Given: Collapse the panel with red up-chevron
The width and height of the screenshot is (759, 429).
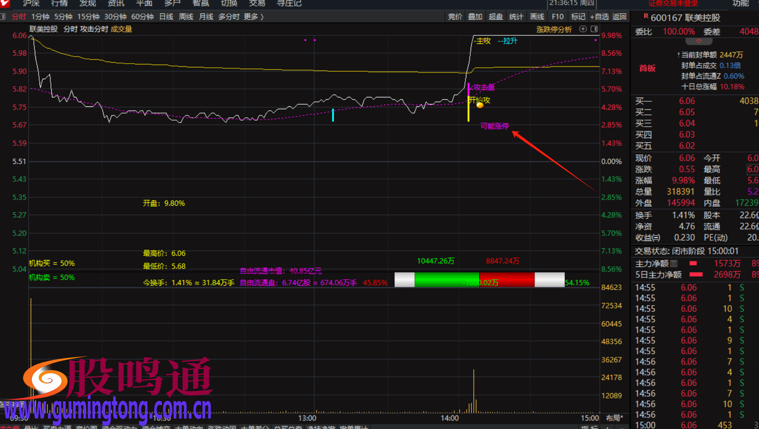Looking at the screenshot, I should 698,41.
